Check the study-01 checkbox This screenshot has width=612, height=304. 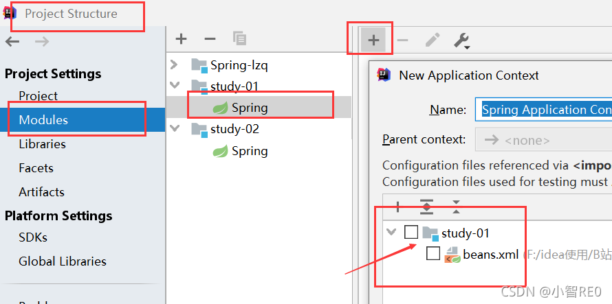[x=411, y=232]
